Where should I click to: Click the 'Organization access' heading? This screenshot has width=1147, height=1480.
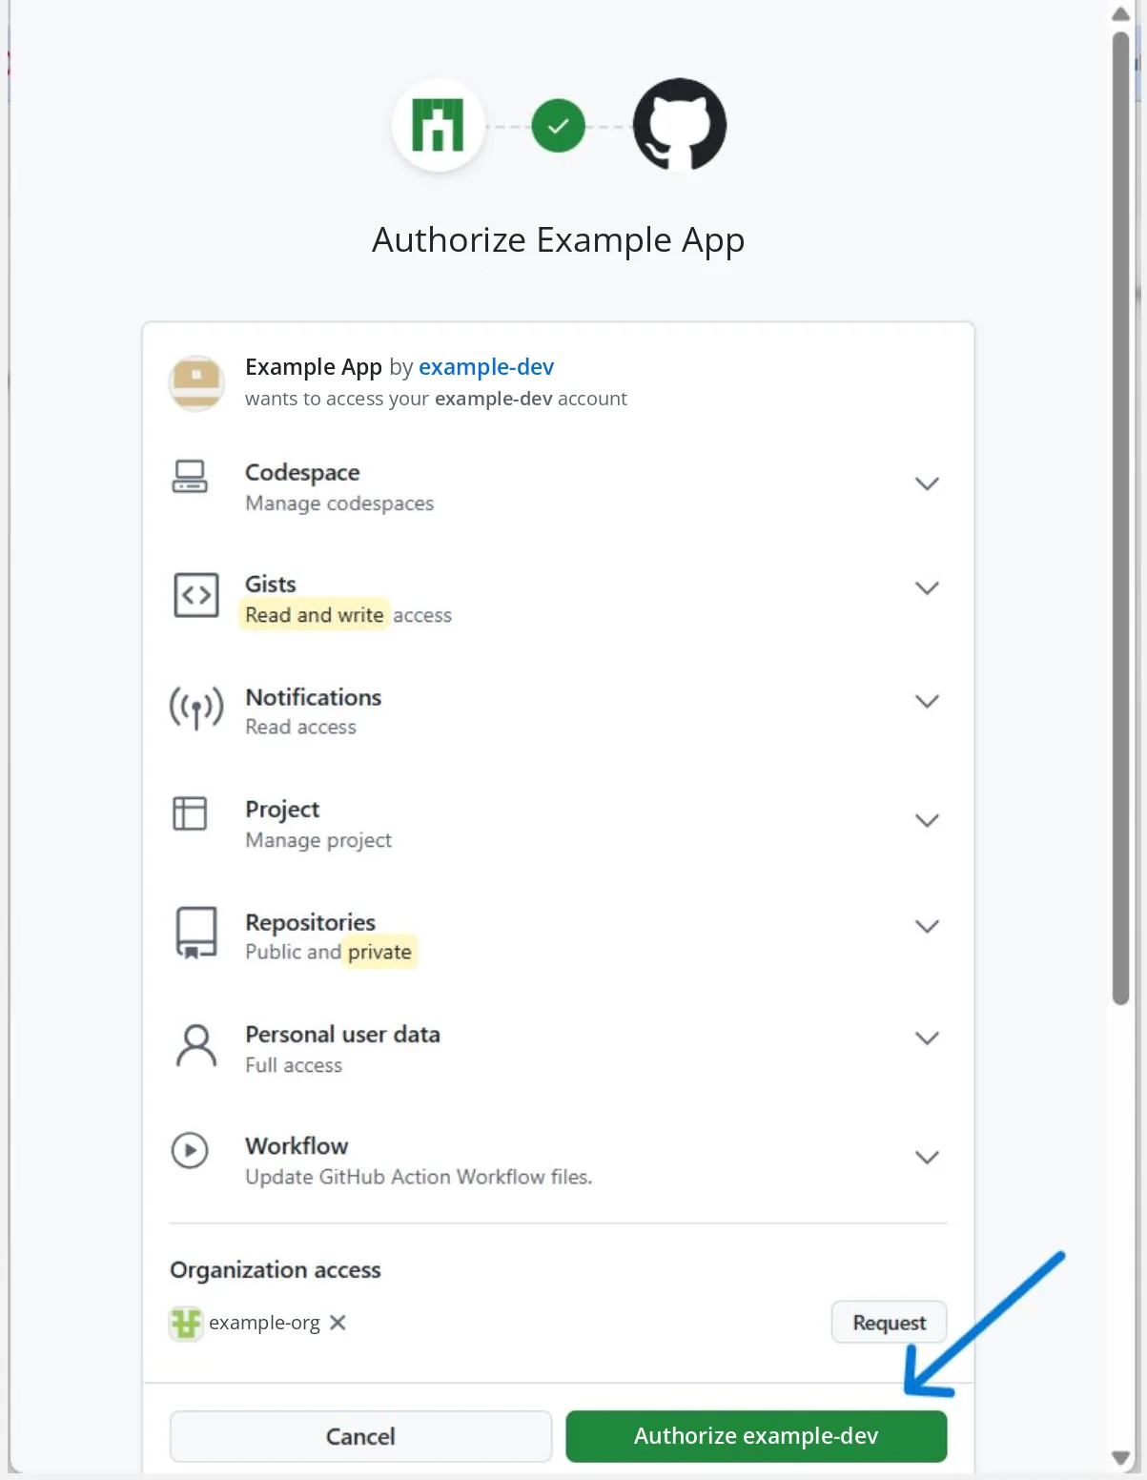(276, 1270)
